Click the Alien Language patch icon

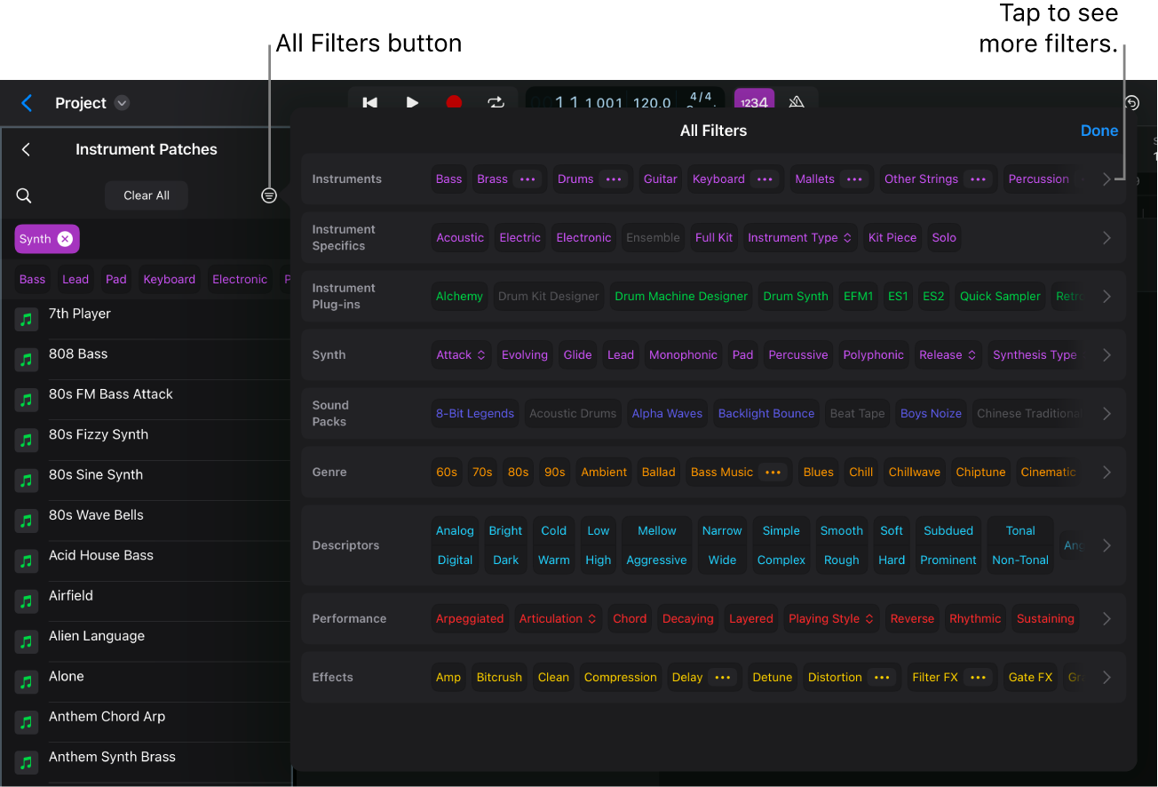(x=27, y=641)
